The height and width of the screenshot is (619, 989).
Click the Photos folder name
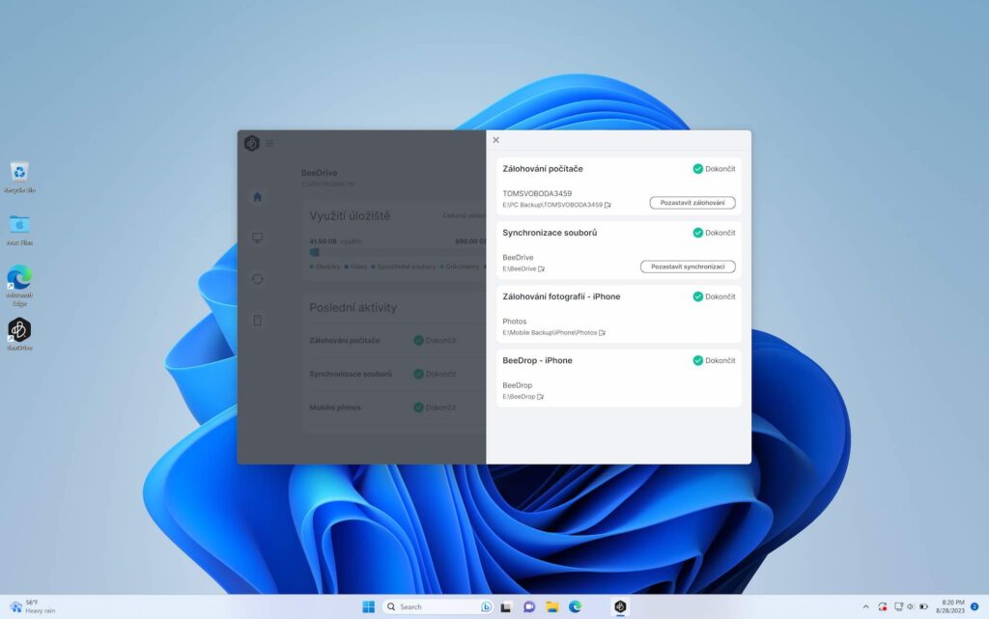pos(514,322)
